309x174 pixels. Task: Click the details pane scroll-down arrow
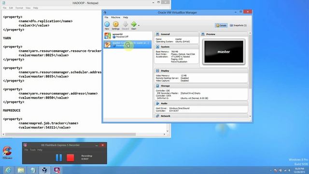pyautogui.click(x=250, y=116)
